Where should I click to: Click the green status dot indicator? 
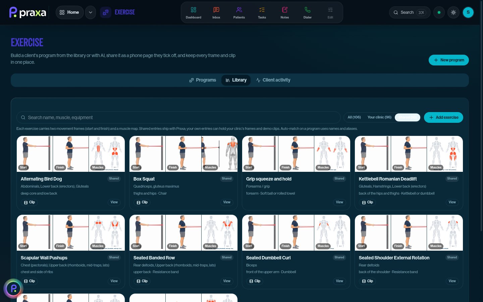(439, 12)
